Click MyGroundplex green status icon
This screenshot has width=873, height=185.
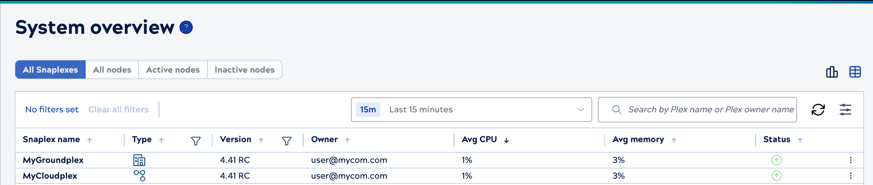point(777,160)
